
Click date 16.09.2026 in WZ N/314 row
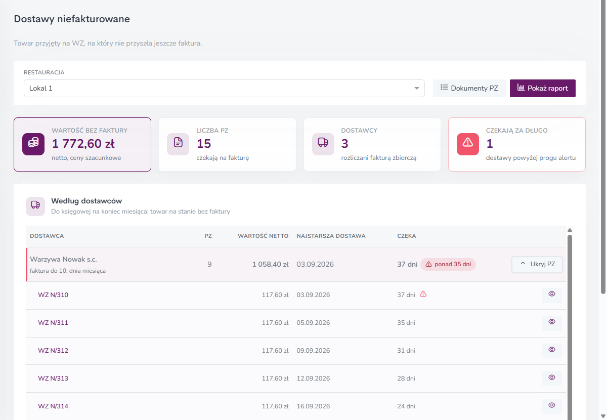[314, 406]
